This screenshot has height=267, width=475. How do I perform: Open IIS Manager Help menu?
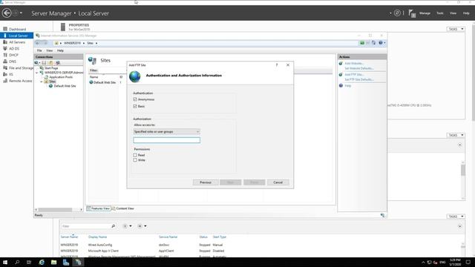pos(60,50)
